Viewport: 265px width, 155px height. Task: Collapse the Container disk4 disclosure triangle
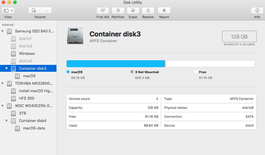(x=6, y=121)
